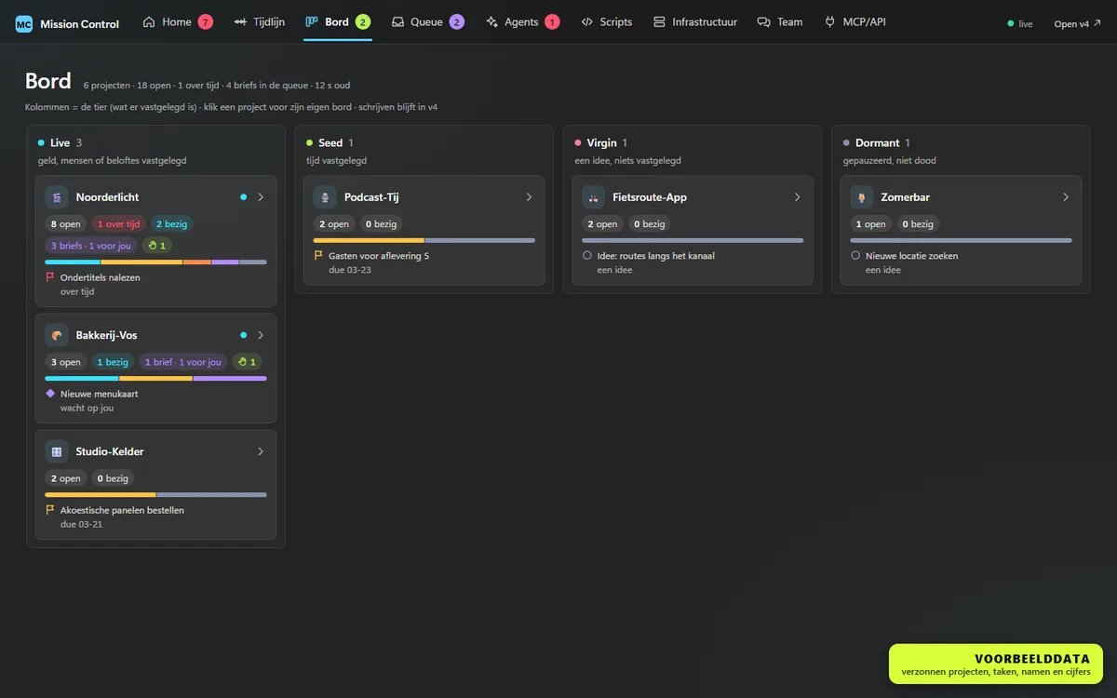Click the flag beside Gasten voor aflevering 5
Image resolution: width=1117 pixels, height=698 pixels.
(318, 255)
